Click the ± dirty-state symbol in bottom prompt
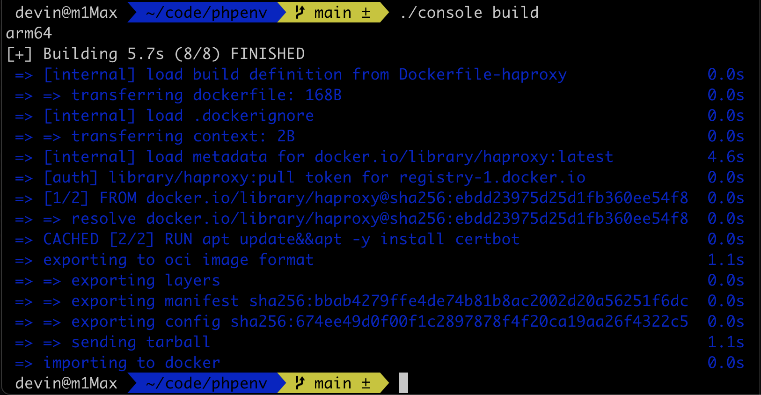Screen dimensions: 761x395 [x=366, y=384]
